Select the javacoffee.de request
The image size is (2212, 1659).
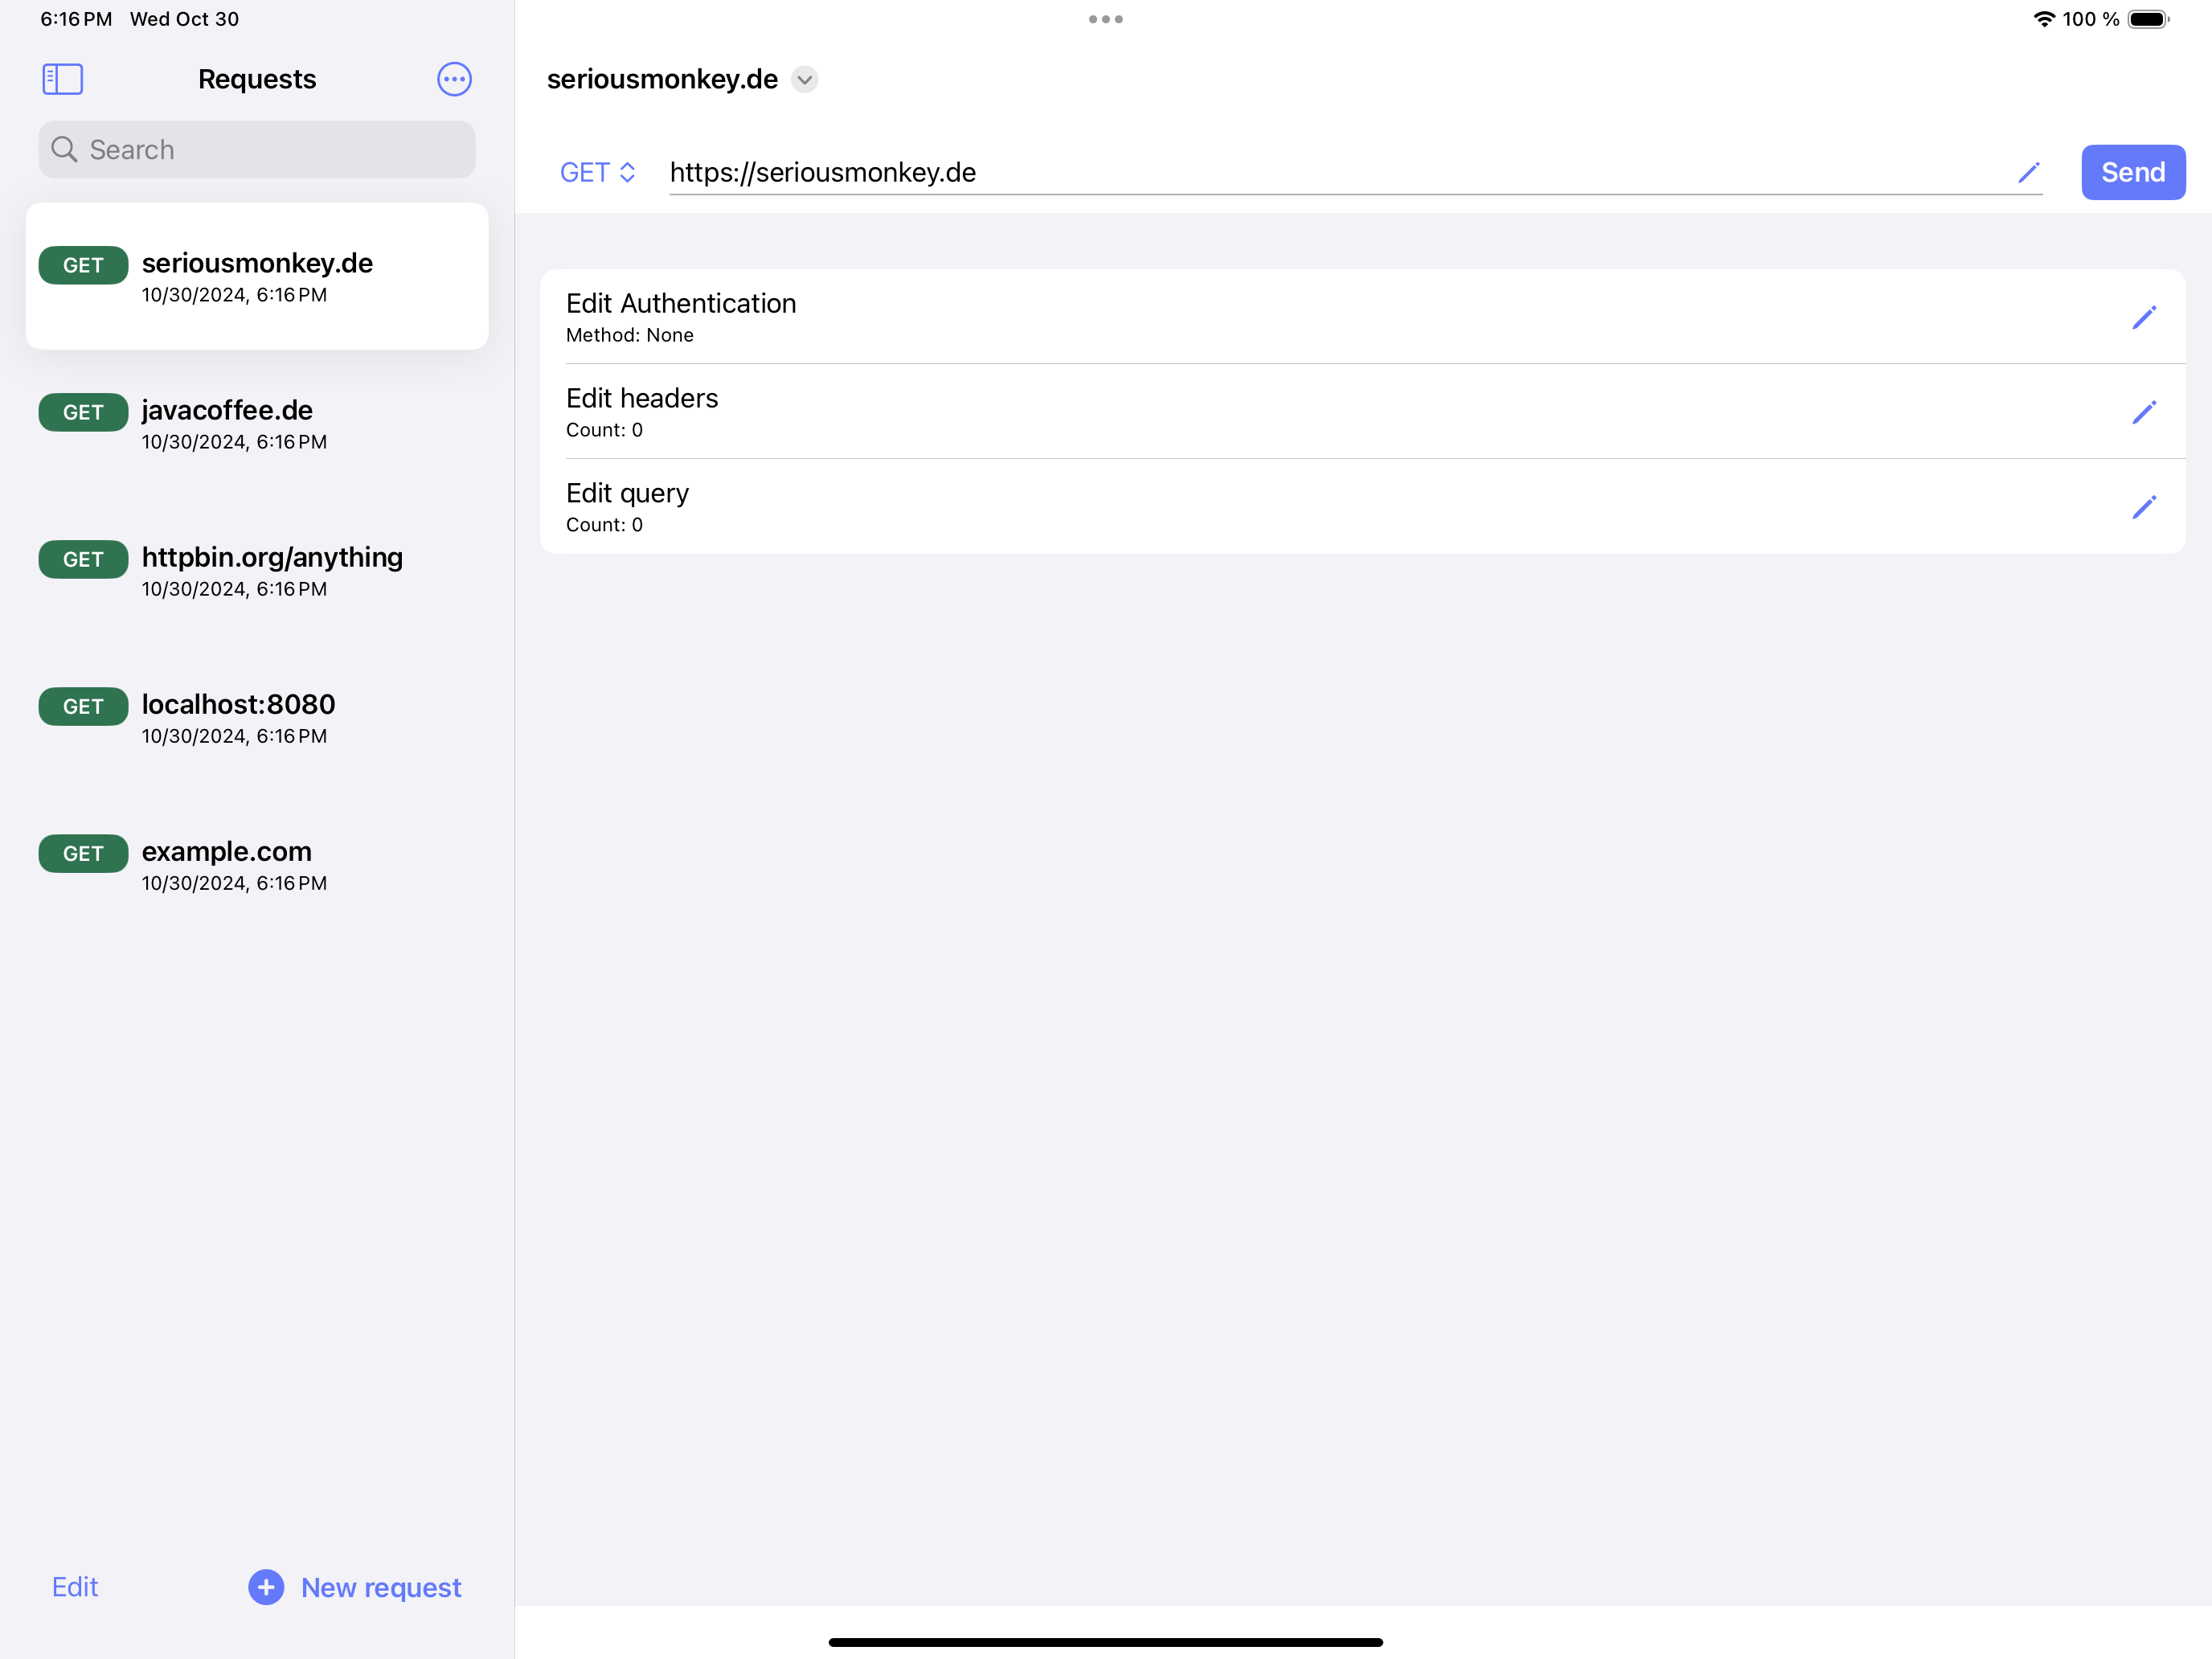[257, 423]
